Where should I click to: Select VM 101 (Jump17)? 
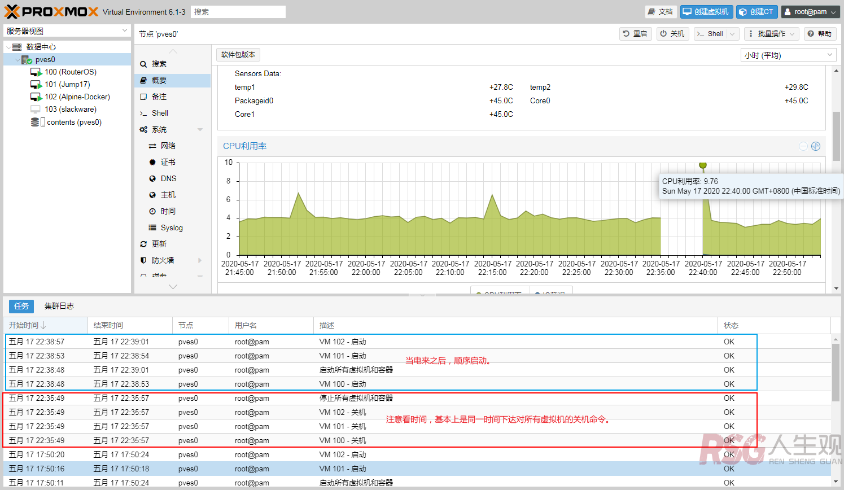coord(67,84)
